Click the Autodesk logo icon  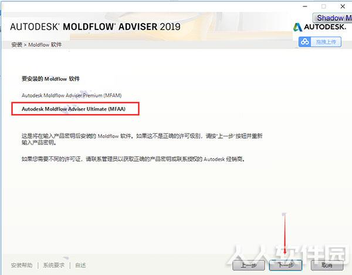(297, 27)
